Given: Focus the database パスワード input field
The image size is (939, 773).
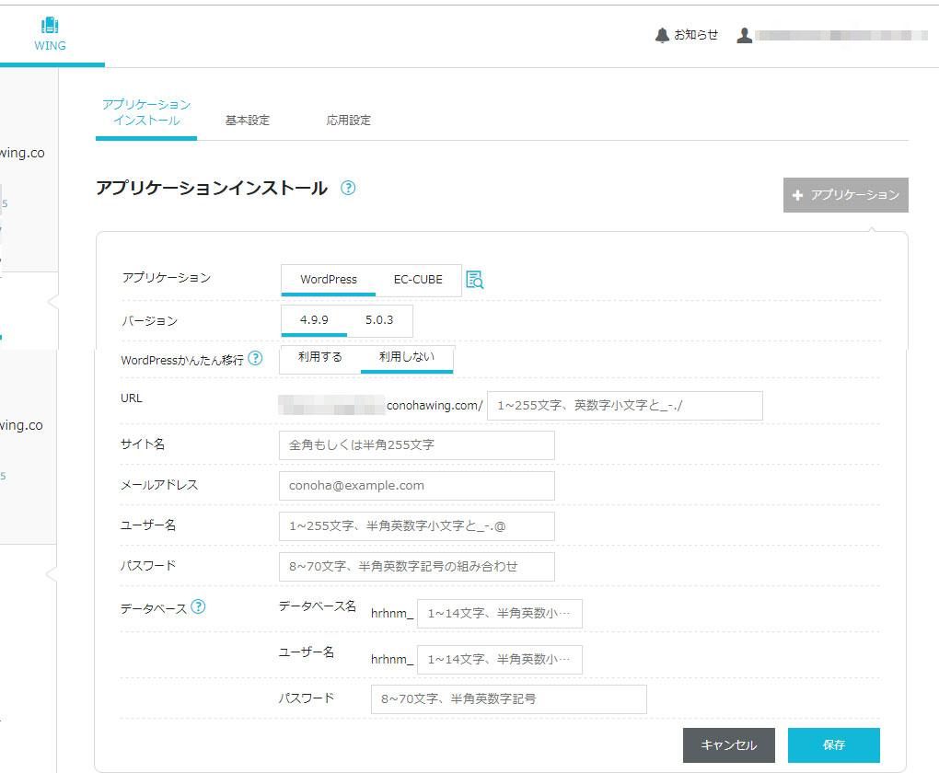Looking at the screenshot, I should point(508,699).
